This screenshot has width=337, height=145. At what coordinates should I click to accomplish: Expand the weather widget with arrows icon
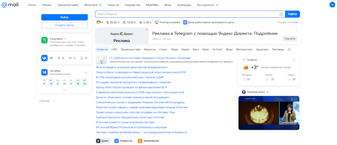pos(294,60)
